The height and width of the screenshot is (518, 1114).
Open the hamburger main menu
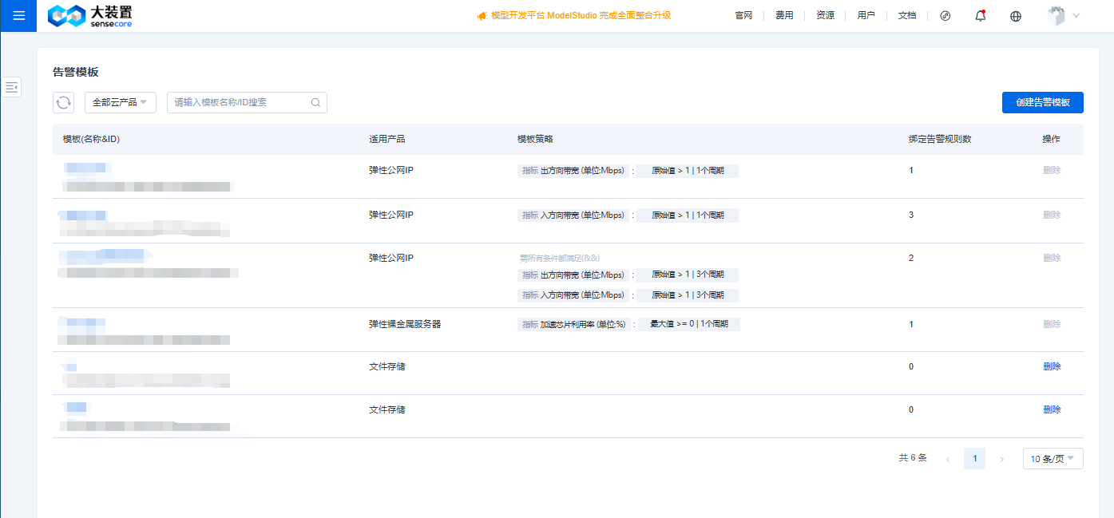click(x=18, y=15)
